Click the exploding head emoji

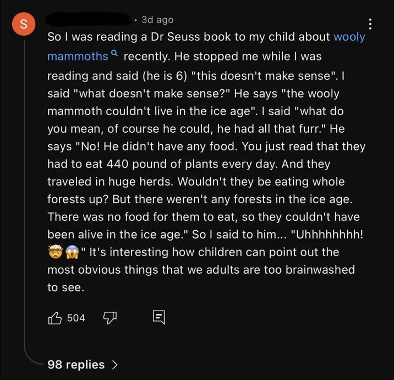[55, 252]
